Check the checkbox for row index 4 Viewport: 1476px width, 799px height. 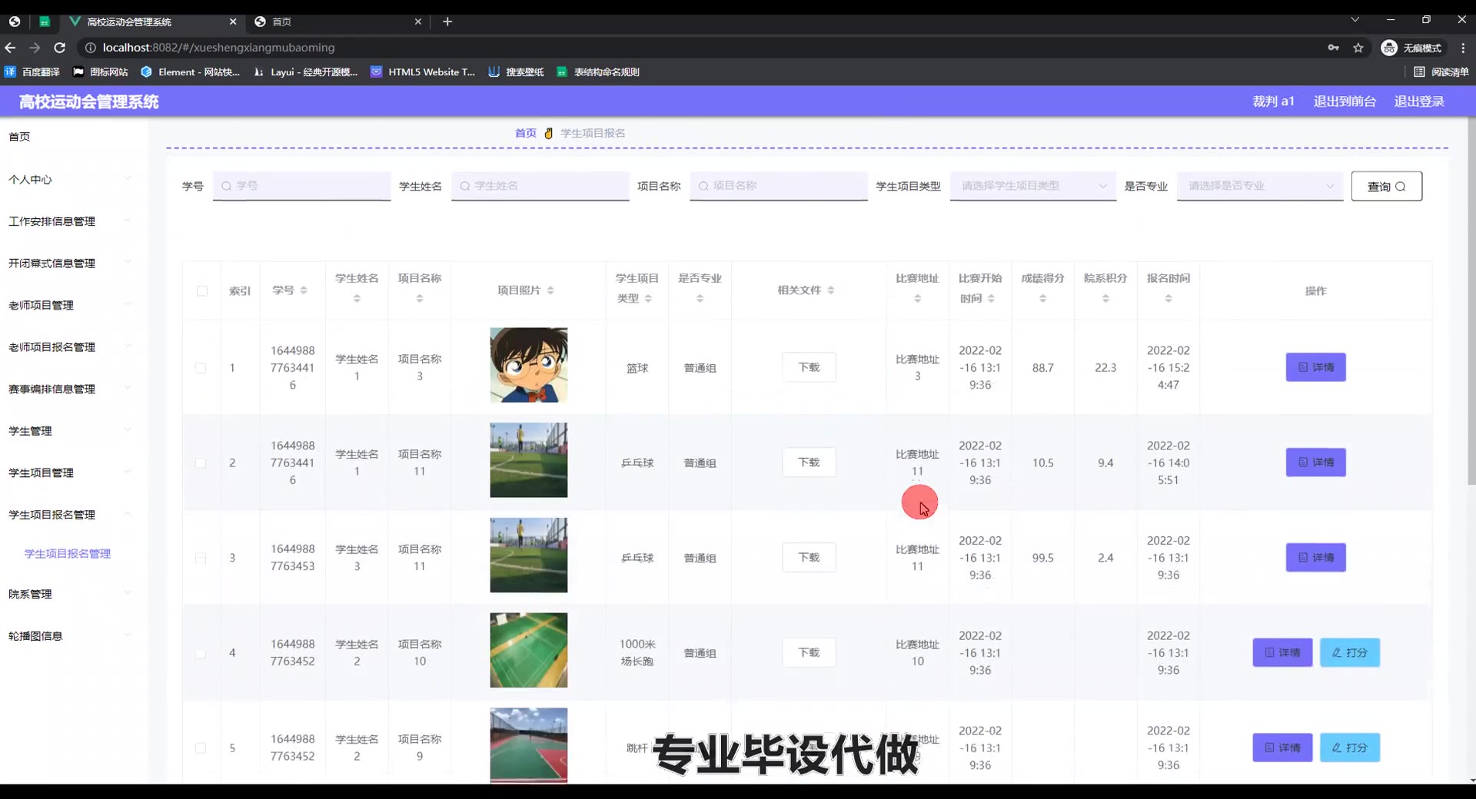[201, 654]
